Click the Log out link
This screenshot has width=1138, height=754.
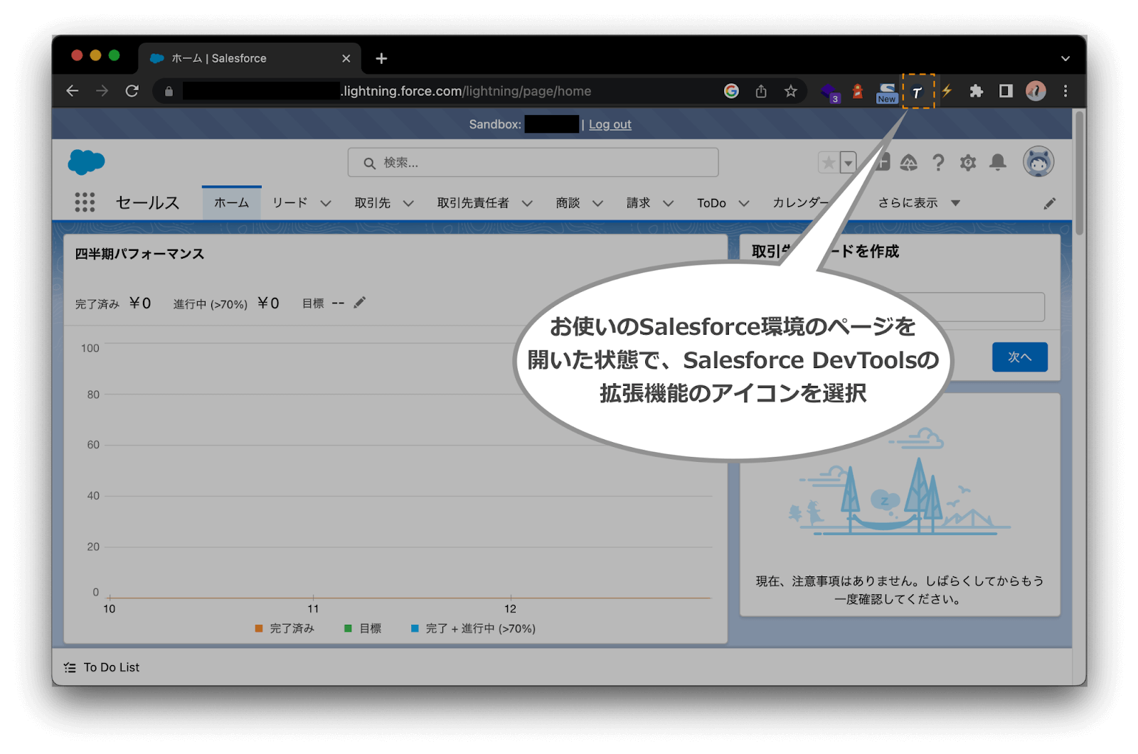(610, 124)
